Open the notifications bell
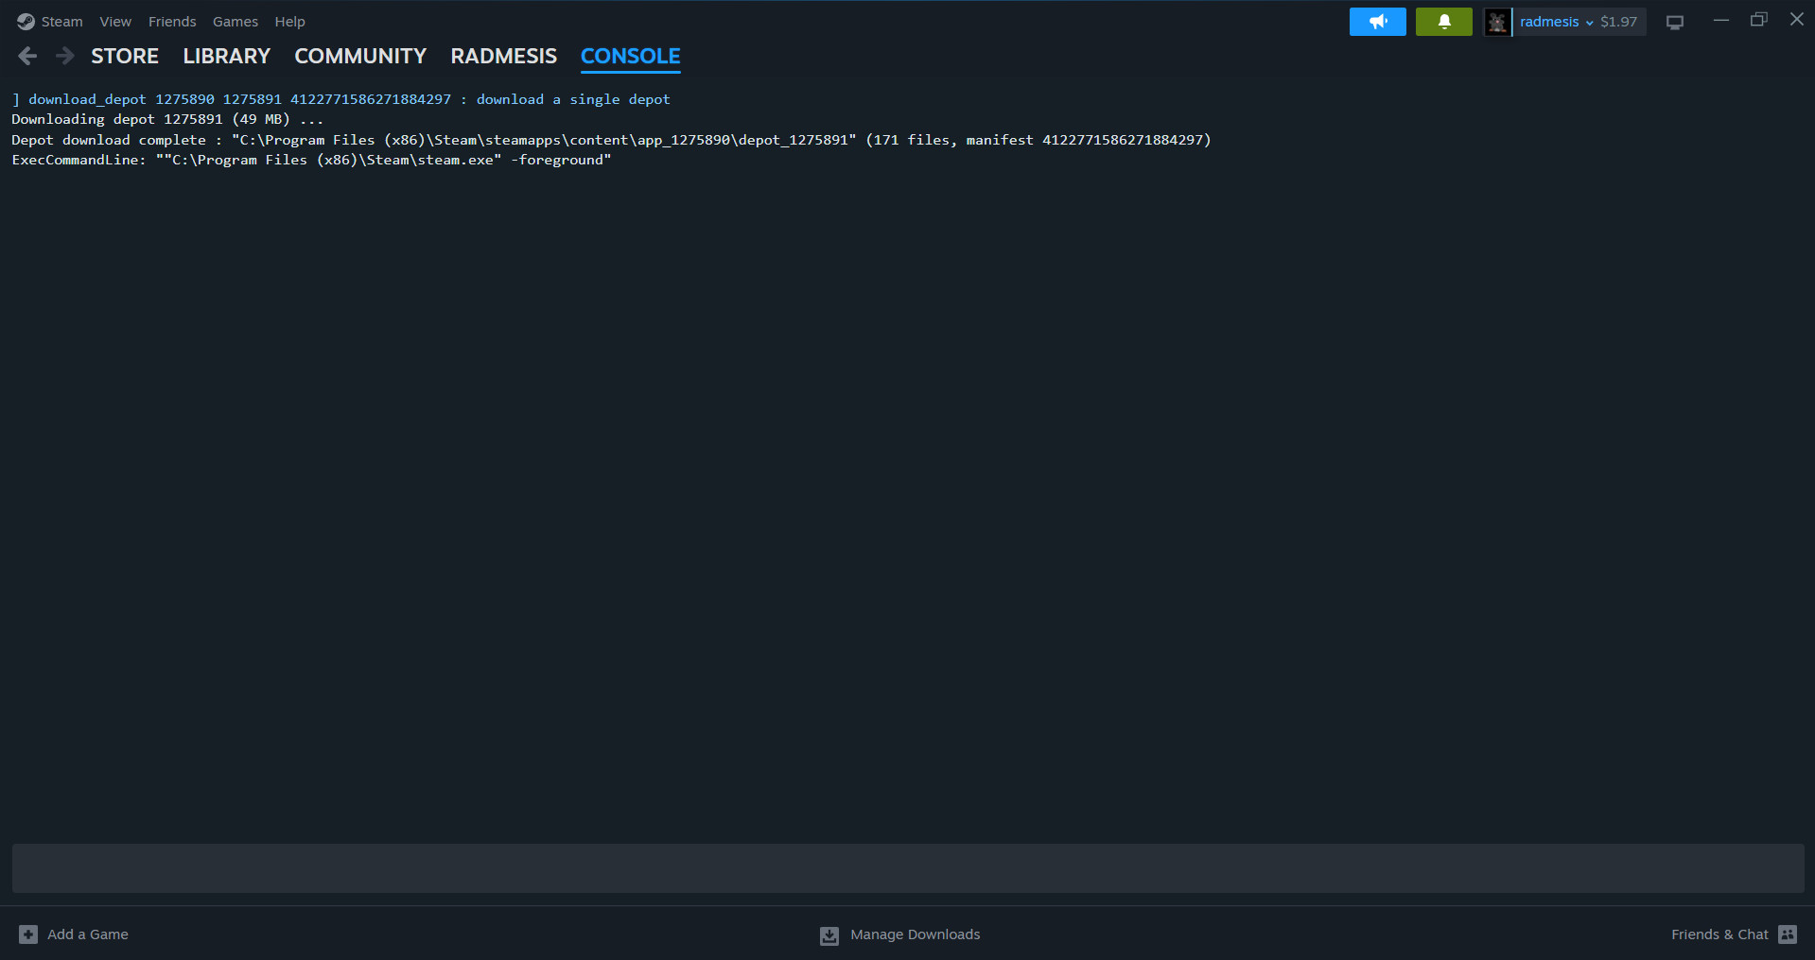 [1443, 22]
